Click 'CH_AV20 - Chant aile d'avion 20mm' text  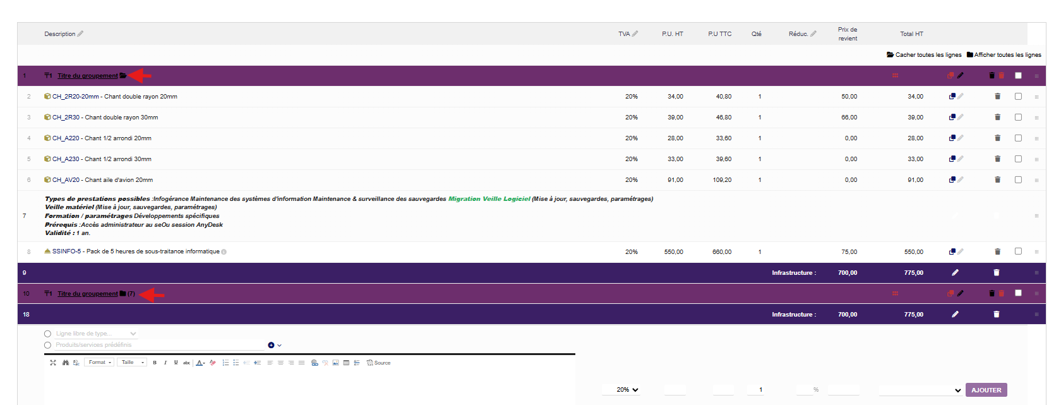click(x=102, y=180)
